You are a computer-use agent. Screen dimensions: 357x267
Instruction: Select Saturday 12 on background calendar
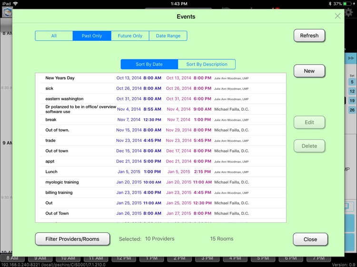352,91
